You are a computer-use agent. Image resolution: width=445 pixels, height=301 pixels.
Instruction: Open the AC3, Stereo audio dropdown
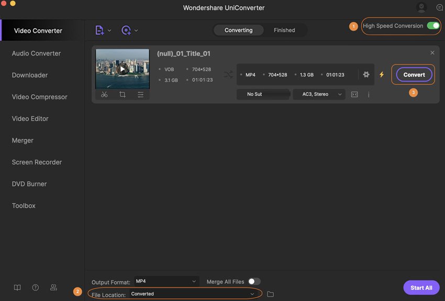[319, 94]
